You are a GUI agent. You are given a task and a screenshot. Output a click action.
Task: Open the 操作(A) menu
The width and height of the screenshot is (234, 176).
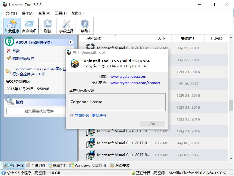[28, 13]
